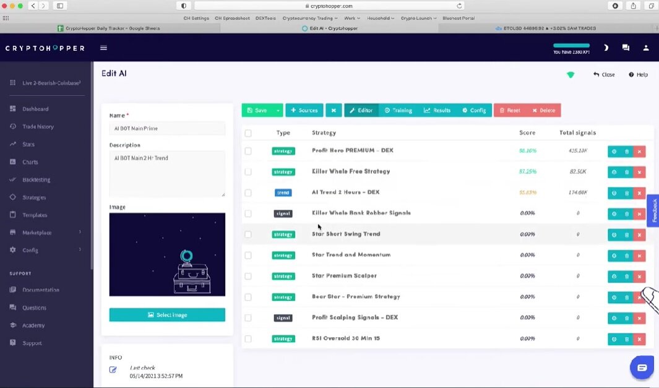Image resolution: width=659 pixels, height=388 pixels.
Task: Open Backtesting in the sidebar
Action: pyautogui.click(x=36, y=179)
